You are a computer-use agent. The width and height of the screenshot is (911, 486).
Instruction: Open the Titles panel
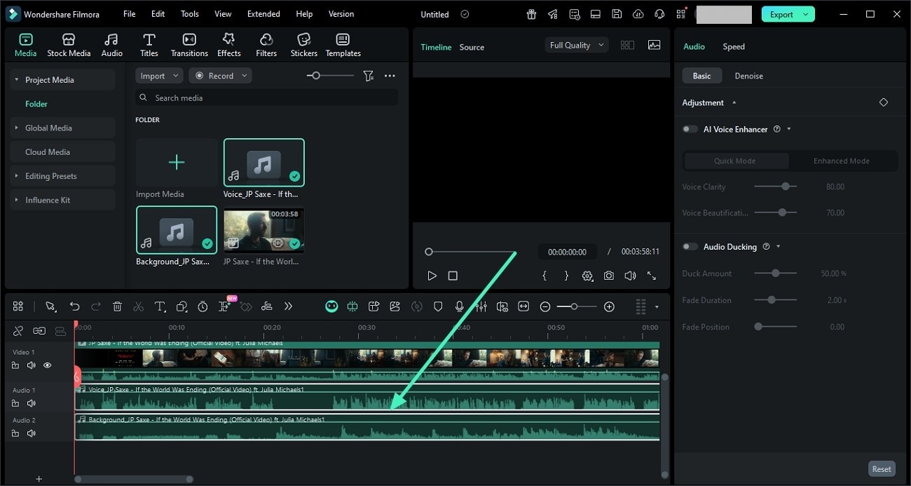click(149, 43)
